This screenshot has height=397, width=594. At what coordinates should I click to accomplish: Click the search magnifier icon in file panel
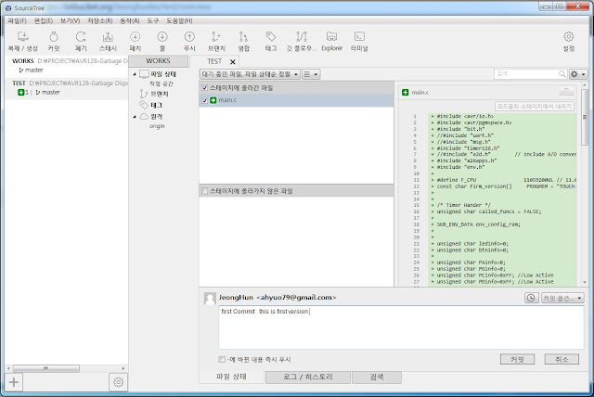(x=562, y=74)
